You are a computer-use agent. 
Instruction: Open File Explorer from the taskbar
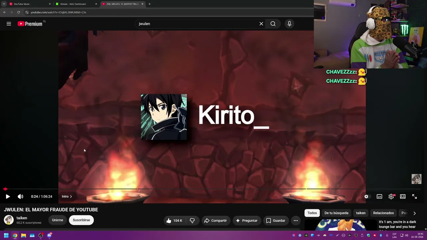[x=23, y=235]
